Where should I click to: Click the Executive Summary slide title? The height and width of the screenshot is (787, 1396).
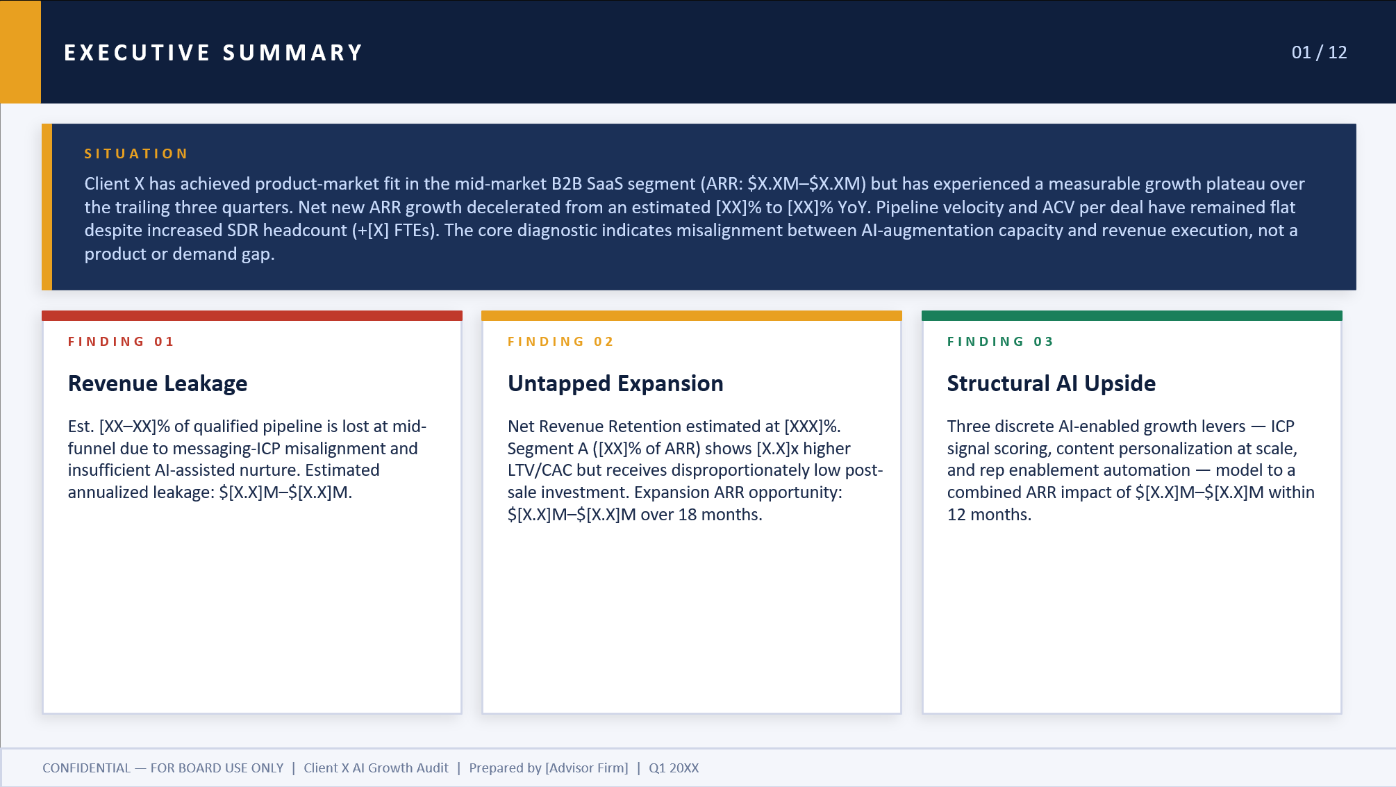[x=213, y=53]
